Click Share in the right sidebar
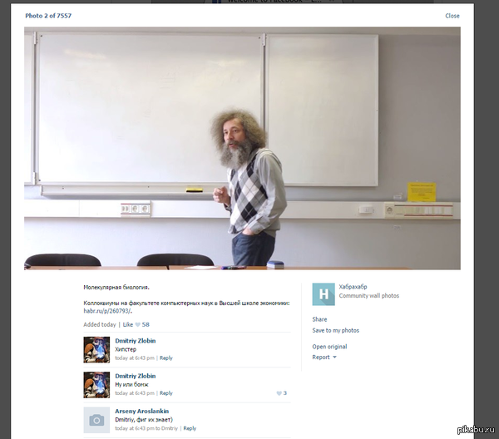 click(x=319, y=319)
